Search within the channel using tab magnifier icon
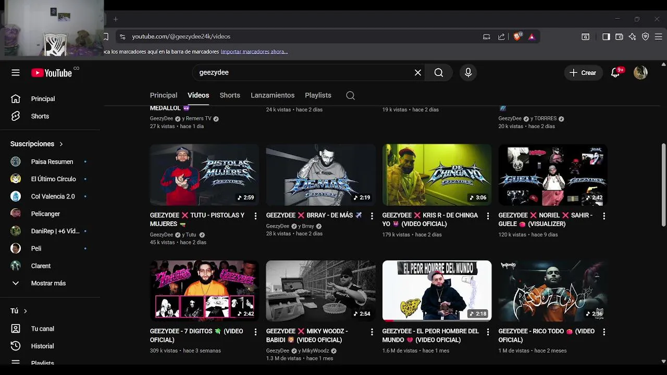The height and width of the screenshot is (375, 667). pyautogui.click(x=350, y=95)
